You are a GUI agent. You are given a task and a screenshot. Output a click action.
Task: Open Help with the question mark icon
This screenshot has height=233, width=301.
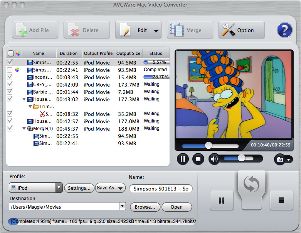(285, 30)
